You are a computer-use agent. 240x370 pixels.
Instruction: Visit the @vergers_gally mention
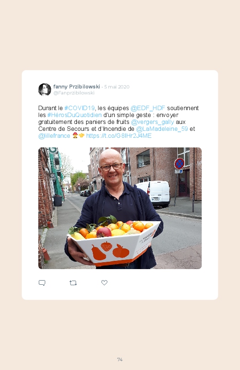152,122
